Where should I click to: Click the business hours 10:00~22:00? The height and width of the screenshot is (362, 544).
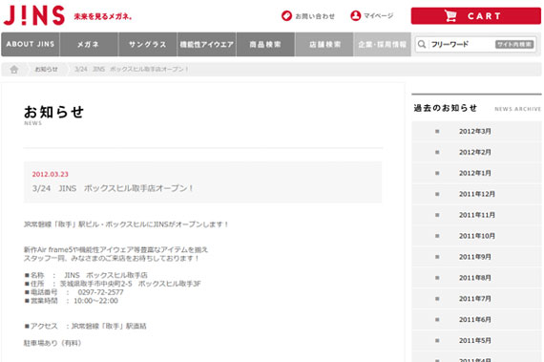tap(95, 301)
